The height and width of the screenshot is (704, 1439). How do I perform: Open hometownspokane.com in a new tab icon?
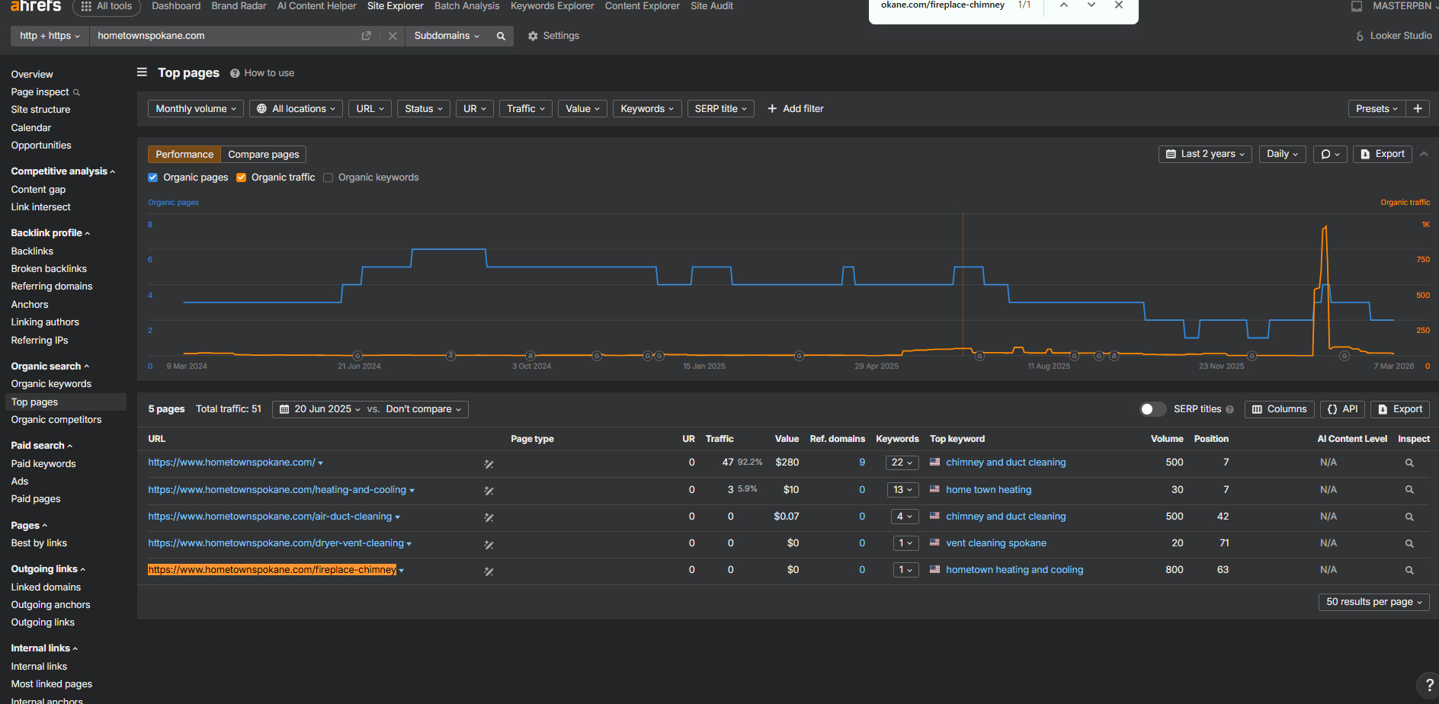pos(366,36)
